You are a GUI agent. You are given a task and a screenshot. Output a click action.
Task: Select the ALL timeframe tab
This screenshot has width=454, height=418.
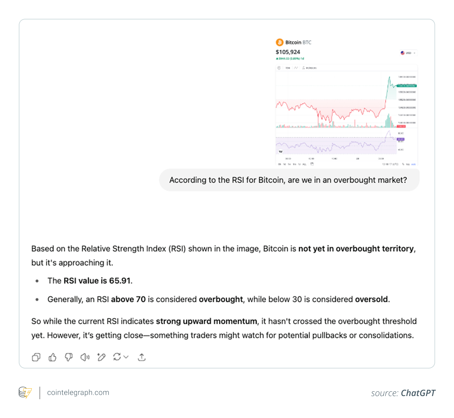pos(304,164)
